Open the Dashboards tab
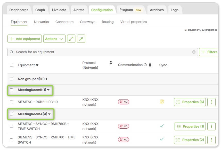This screenshot has width=221, height=150. (19, 10)
